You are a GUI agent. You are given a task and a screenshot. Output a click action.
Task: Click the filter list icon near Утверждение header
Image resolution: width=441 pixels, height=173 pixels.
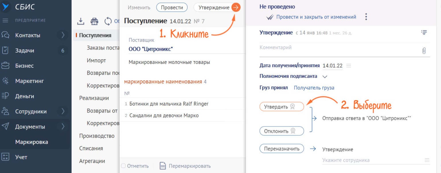[424, 32]
